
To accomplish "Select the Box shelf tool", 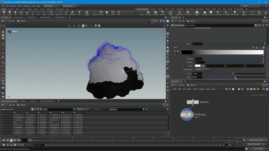I will click(4, 13).
